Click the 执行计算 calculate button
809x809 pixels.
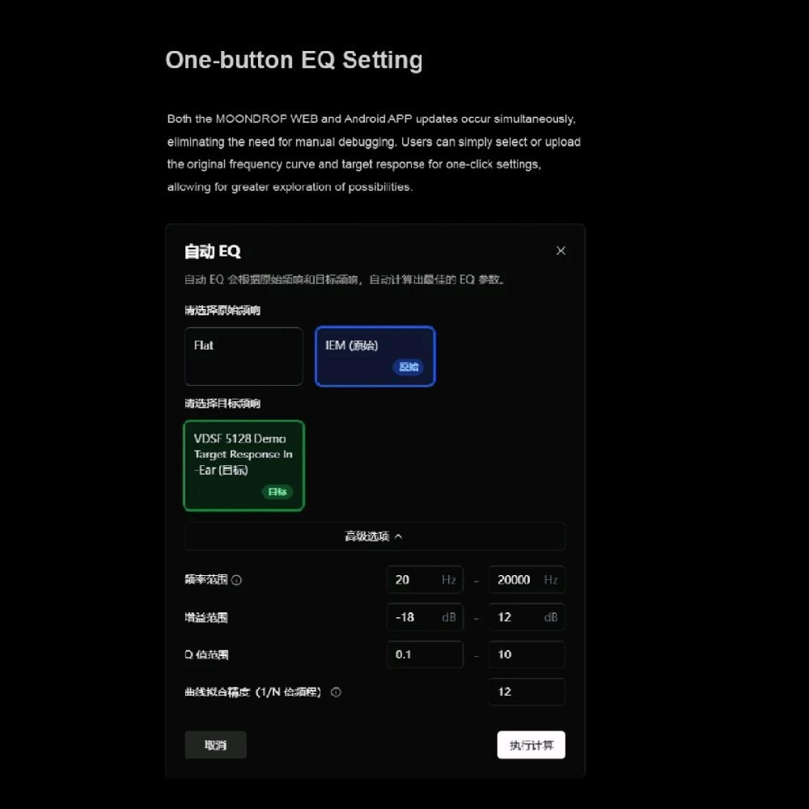[x=532, y=745]
